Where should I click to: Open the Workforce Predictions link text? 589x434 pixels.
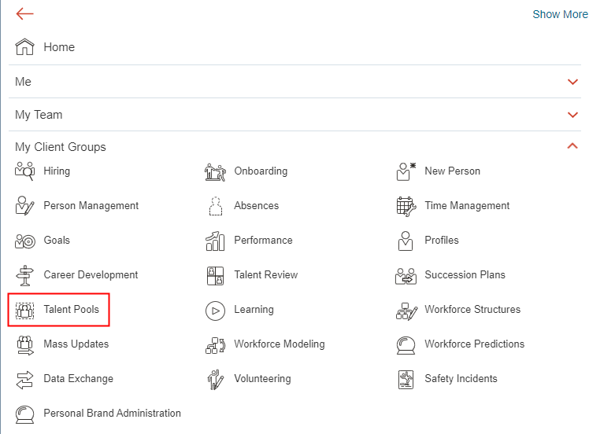475,344
